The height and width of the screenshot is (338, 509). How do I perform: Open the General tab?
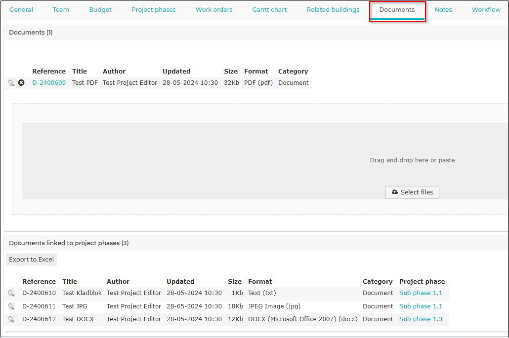coord(21,10)
